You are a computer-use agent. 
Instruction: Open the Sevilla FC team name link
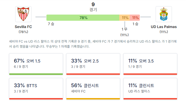tap(23, 27)
